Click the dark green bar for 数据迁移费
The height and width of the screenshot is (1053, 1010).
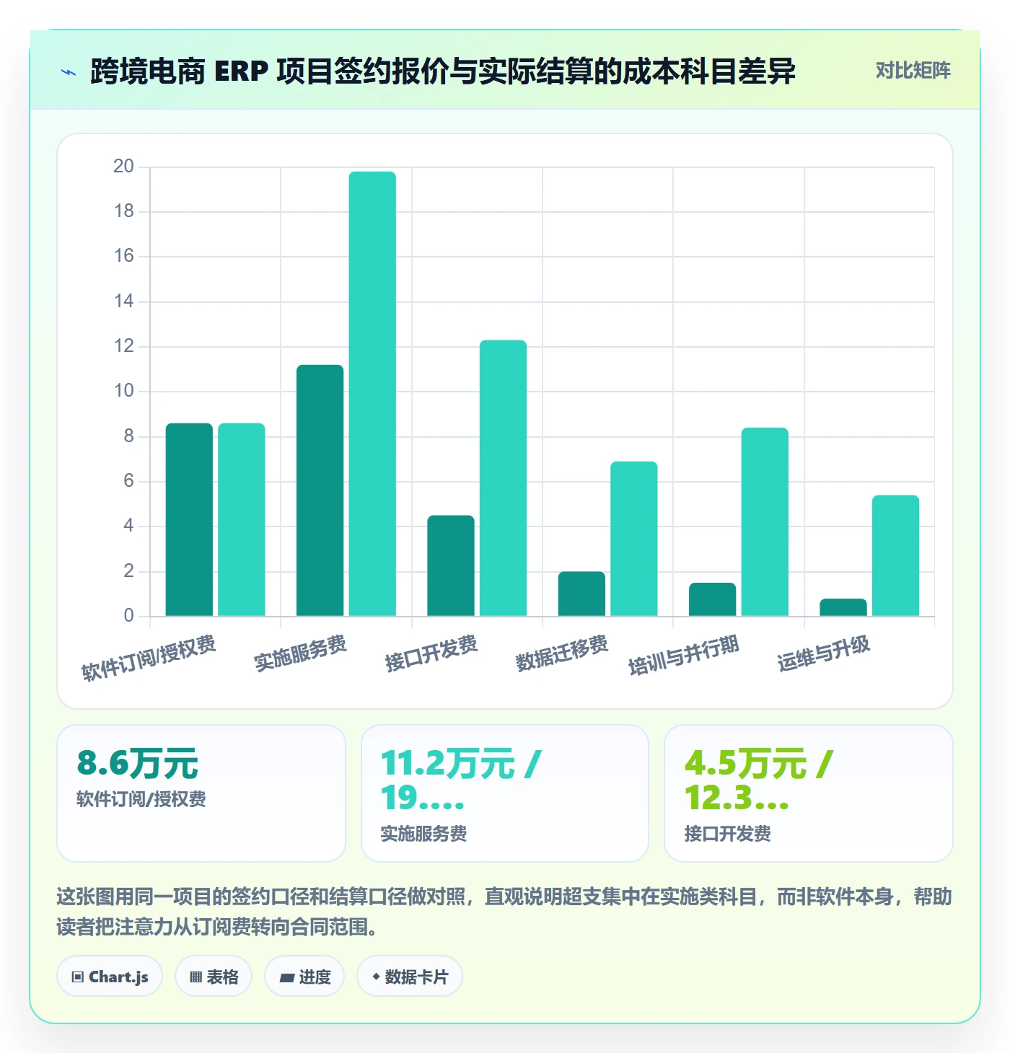coord(581,594)
